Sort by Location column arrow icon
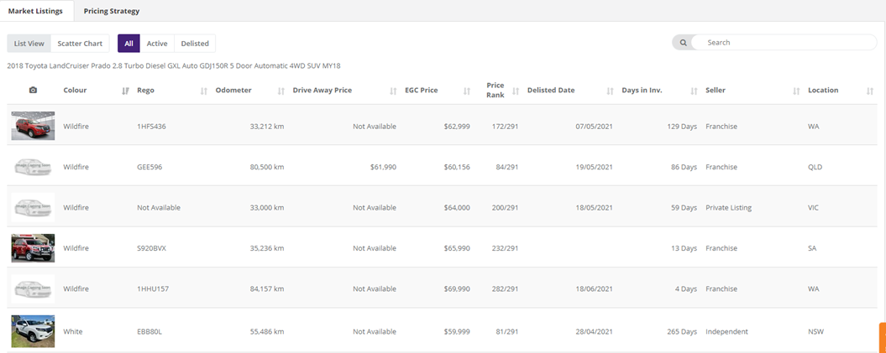This screenshot has height=353, width=886. pyautogui.click(x=869, y=91)
